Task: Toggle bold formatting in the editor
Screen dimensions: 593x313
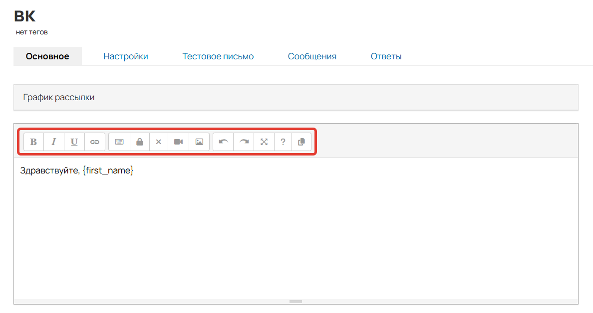Action: pos(33,142)
